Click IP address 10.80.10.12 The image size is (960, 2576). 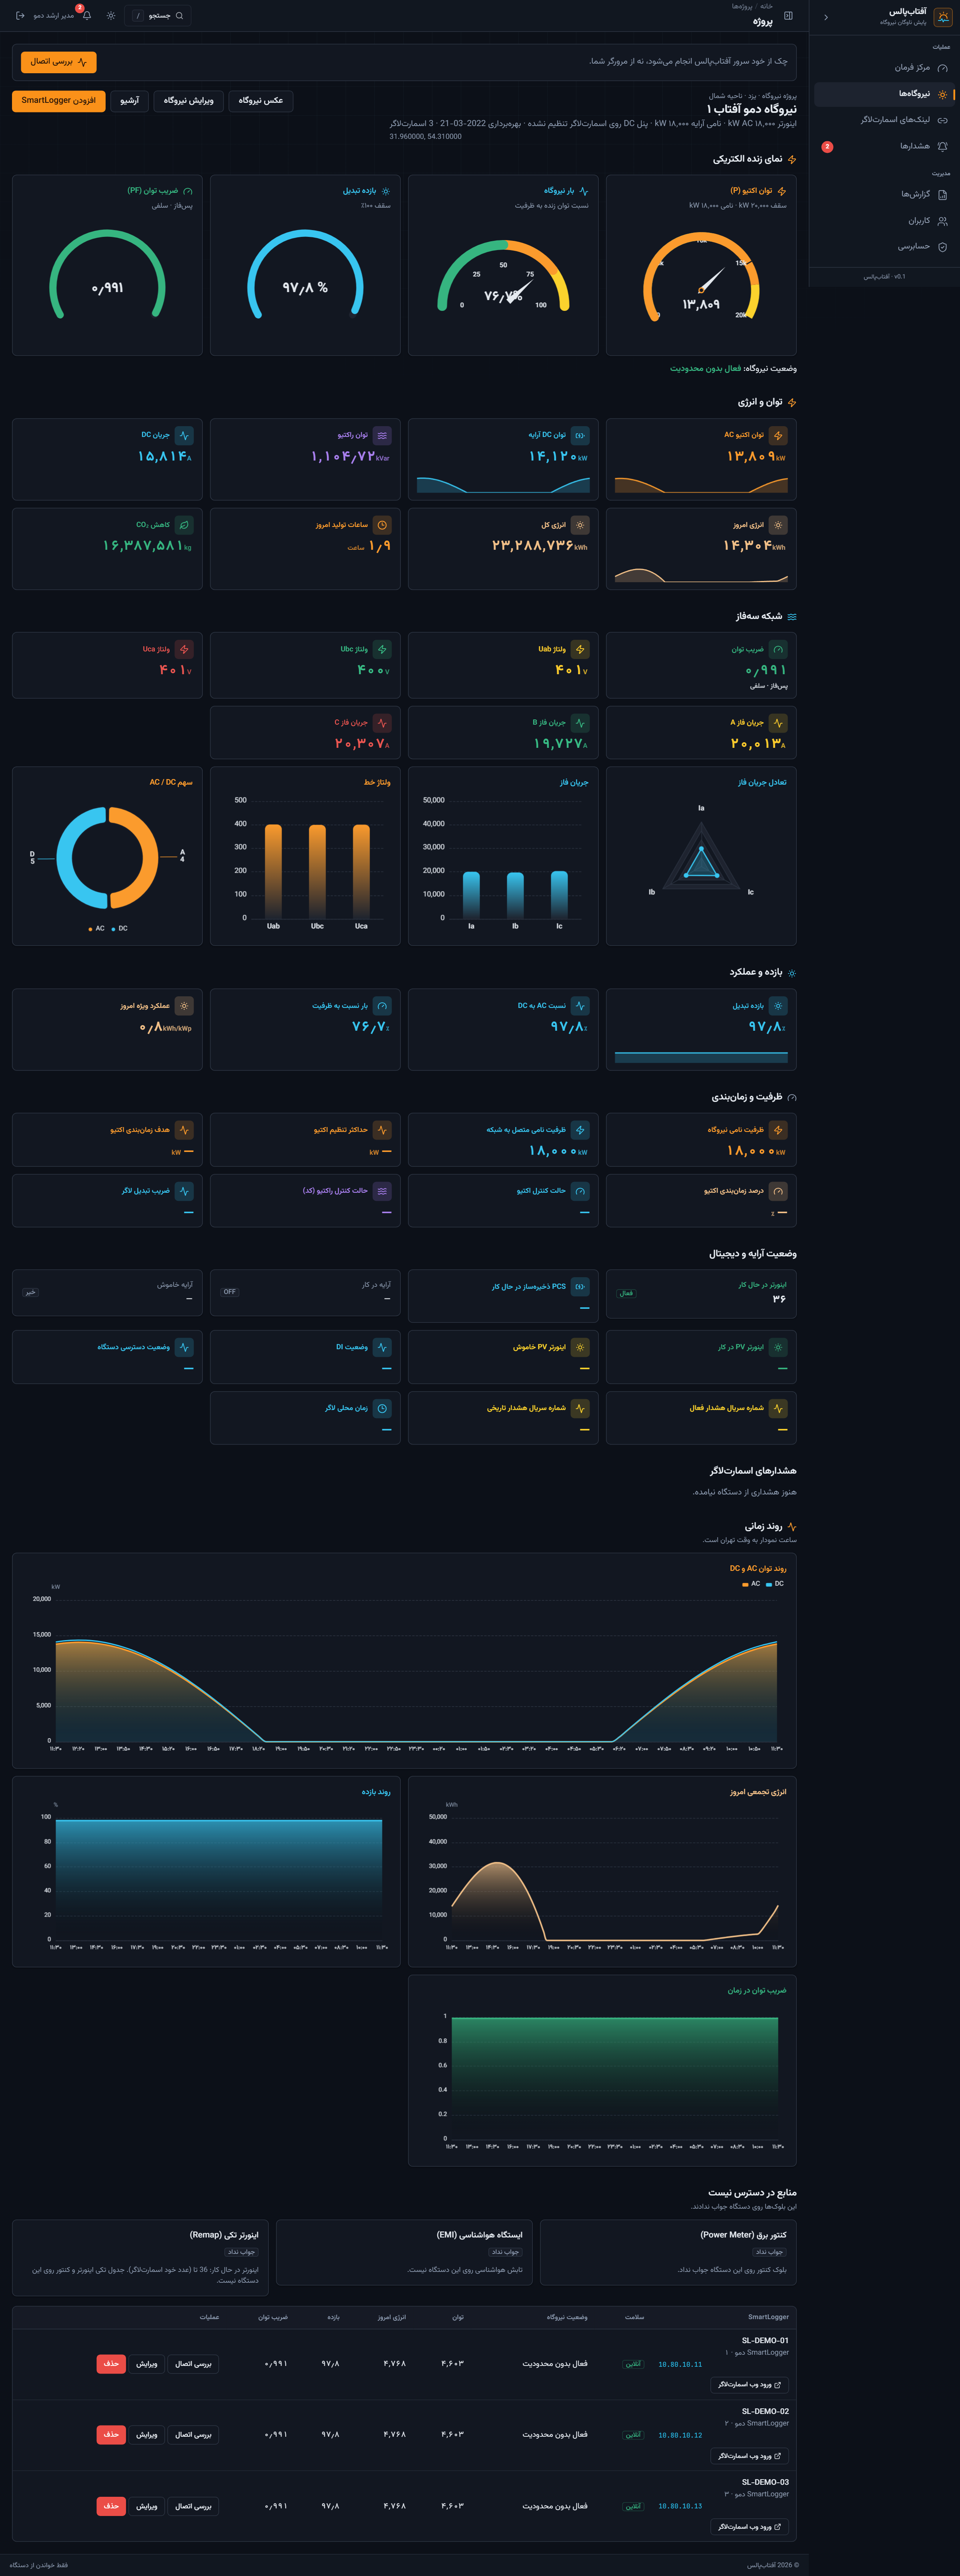click(x=680, y=2435)
